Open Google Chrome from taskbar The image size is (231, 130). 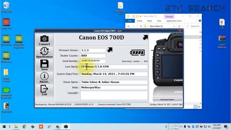24,127
